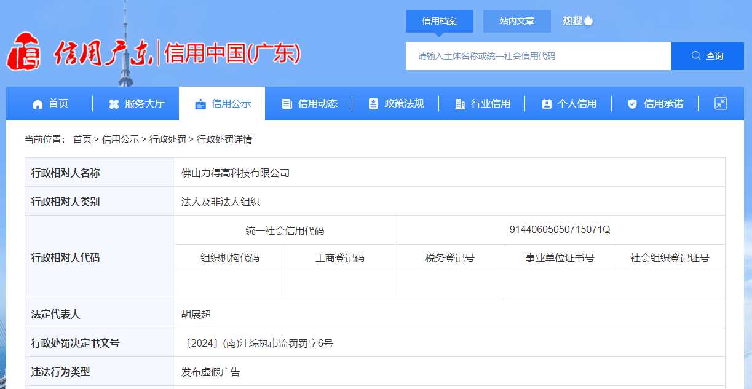Click the 政策法规 document icon

[x=373, y=104]
